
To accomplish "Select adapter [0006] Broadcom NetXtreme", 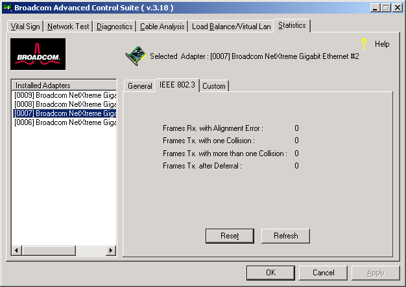I will pyautogui.click(x=65, y=122).
